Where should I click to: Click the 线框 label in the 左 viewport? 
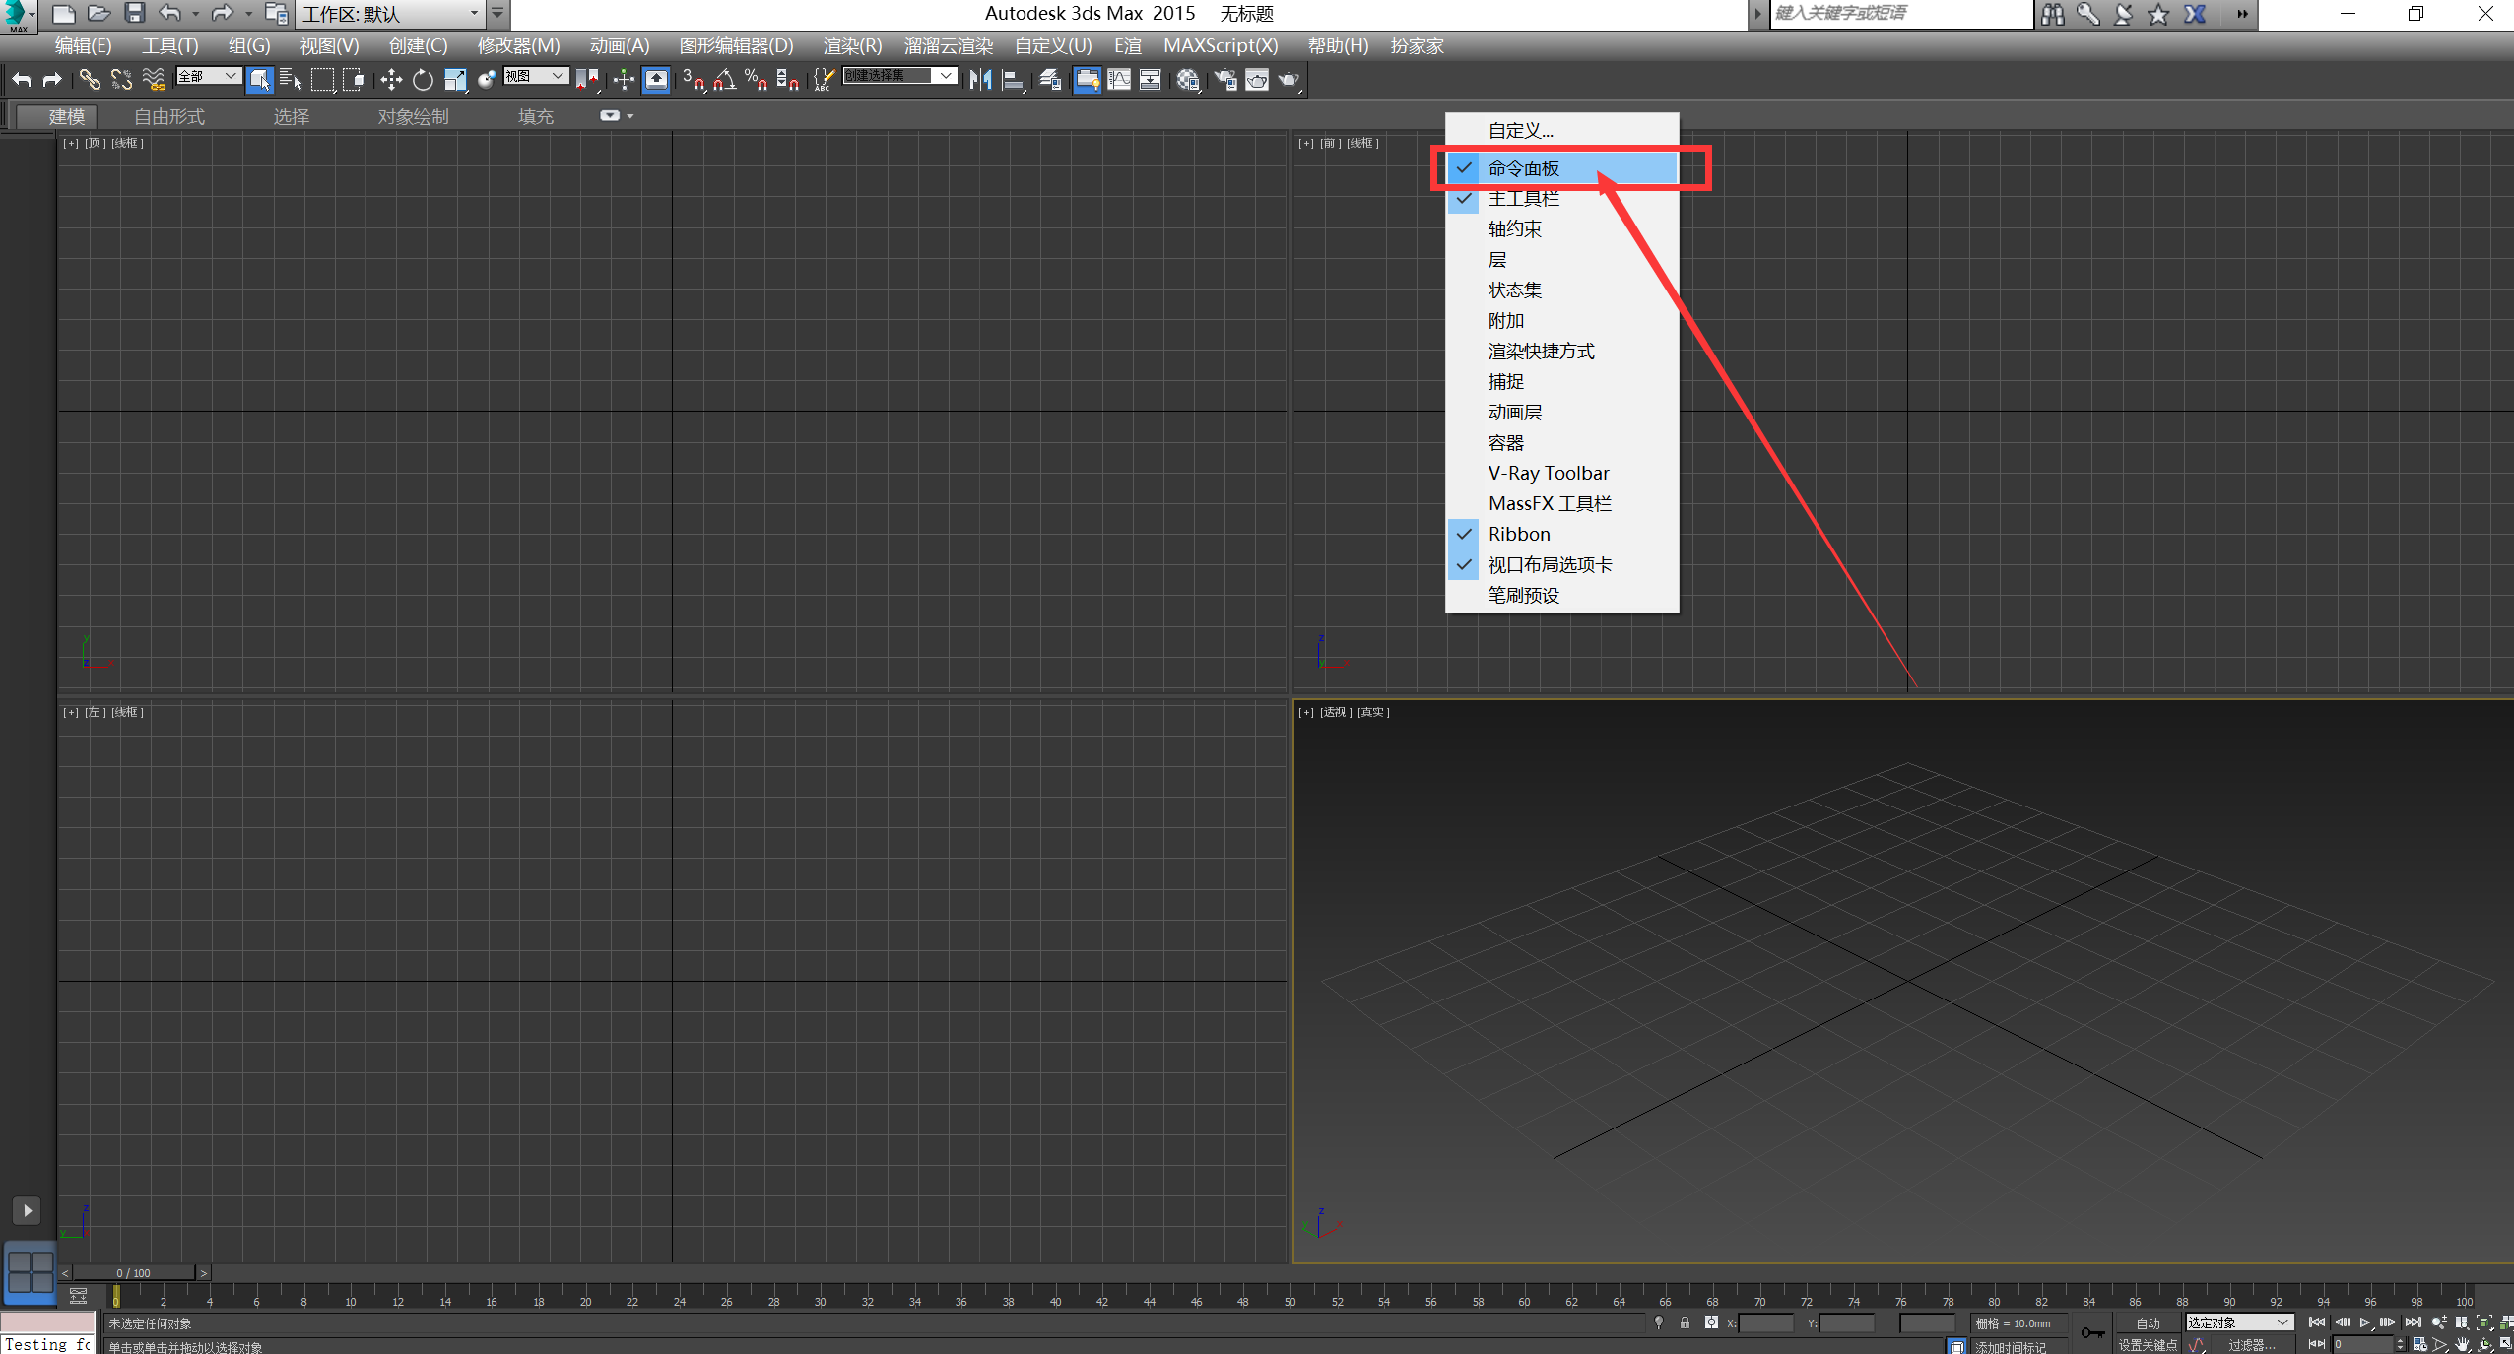point(127,712)
